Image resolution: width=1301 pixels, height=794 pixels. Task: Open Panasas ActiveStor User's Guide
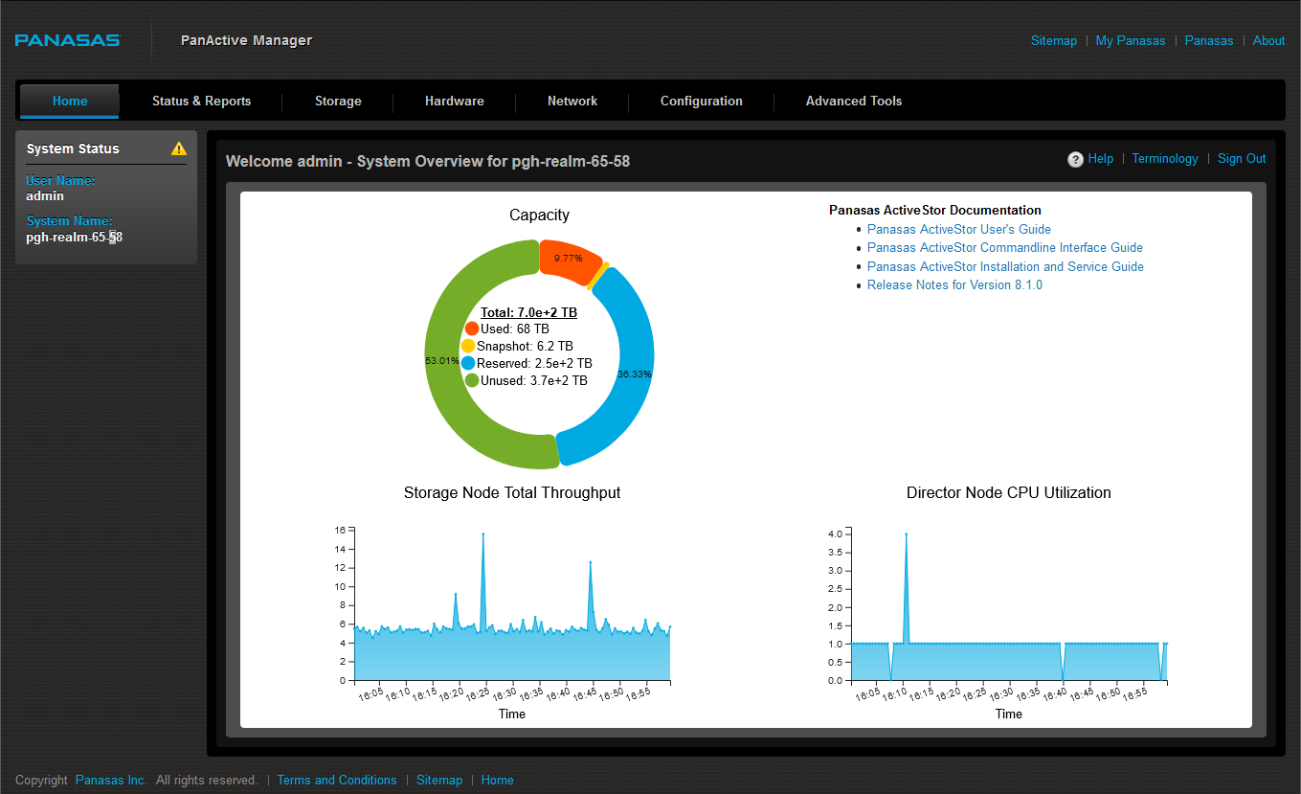[959, 229]
